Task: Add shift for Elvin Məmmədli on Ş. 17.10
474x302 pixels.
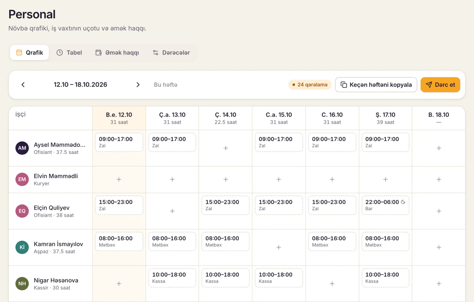Action: [x=385, y=179]
